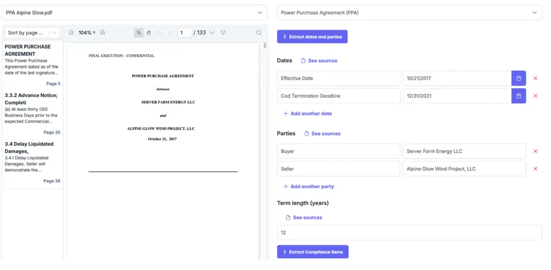Open calendar picker for Effective Date
The image size is (551, 270).
518,79
